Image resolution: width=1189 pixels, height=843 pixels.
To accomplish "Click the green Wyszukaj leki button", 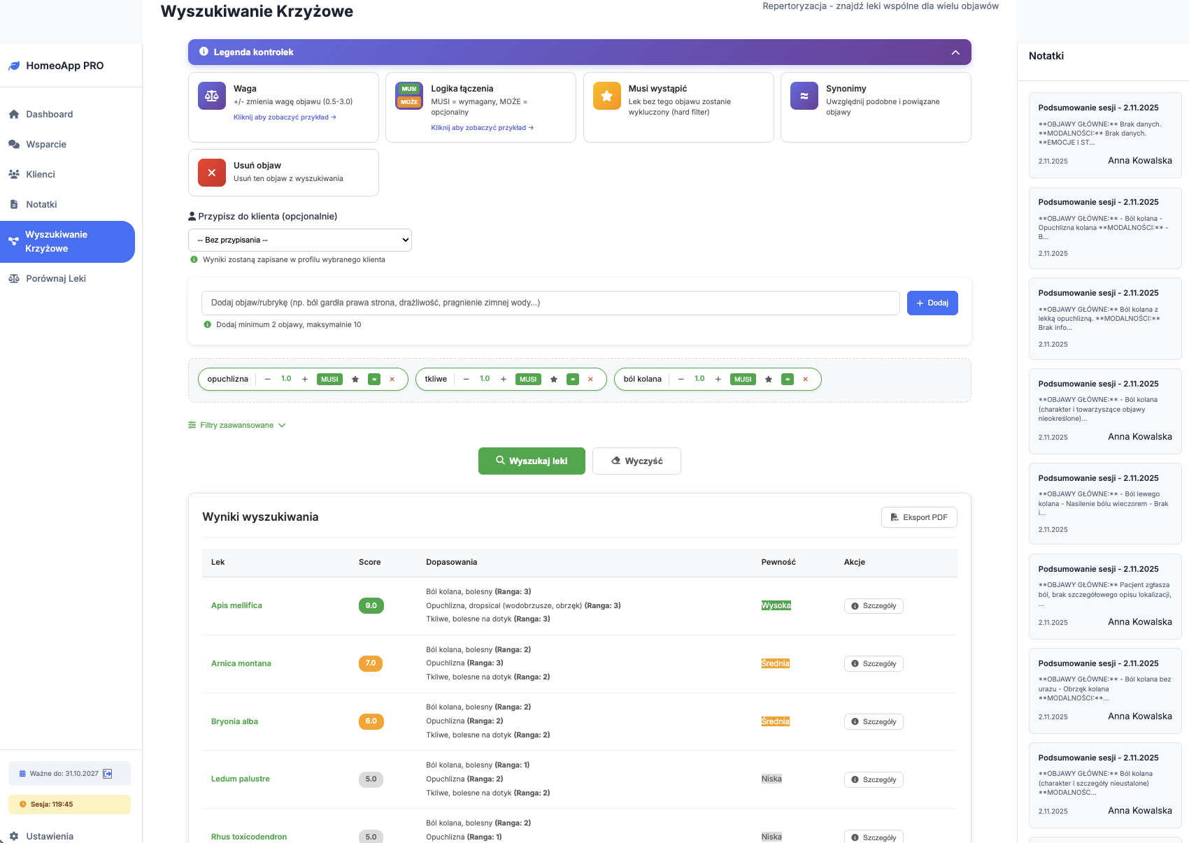I will point(531,461).
